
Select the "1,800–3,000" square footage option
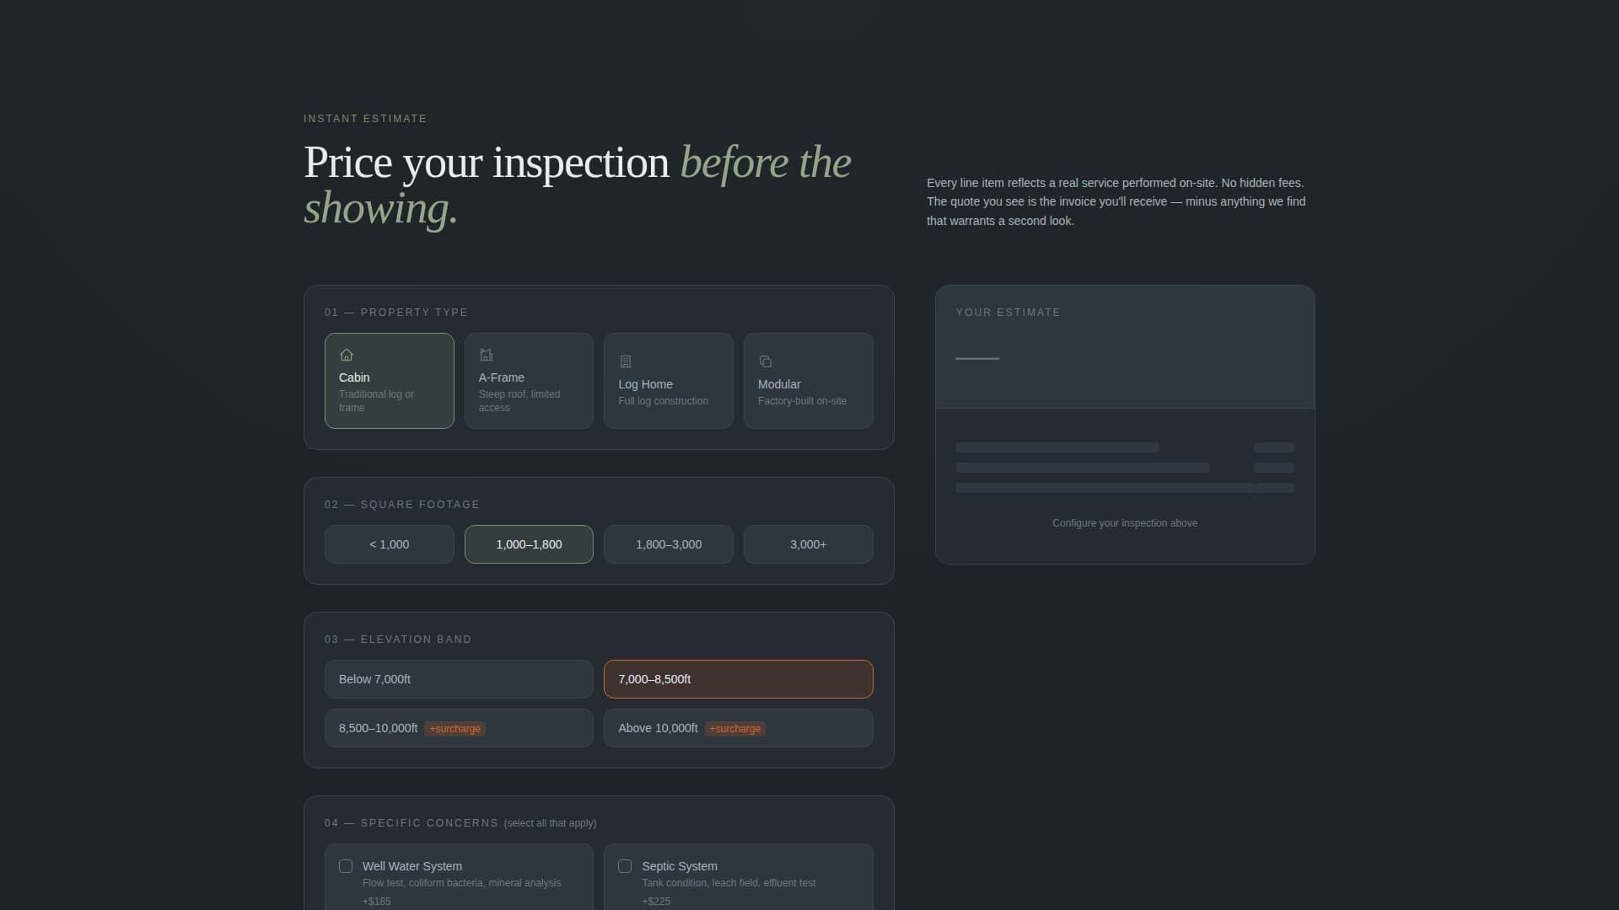[x=668, y=544]
